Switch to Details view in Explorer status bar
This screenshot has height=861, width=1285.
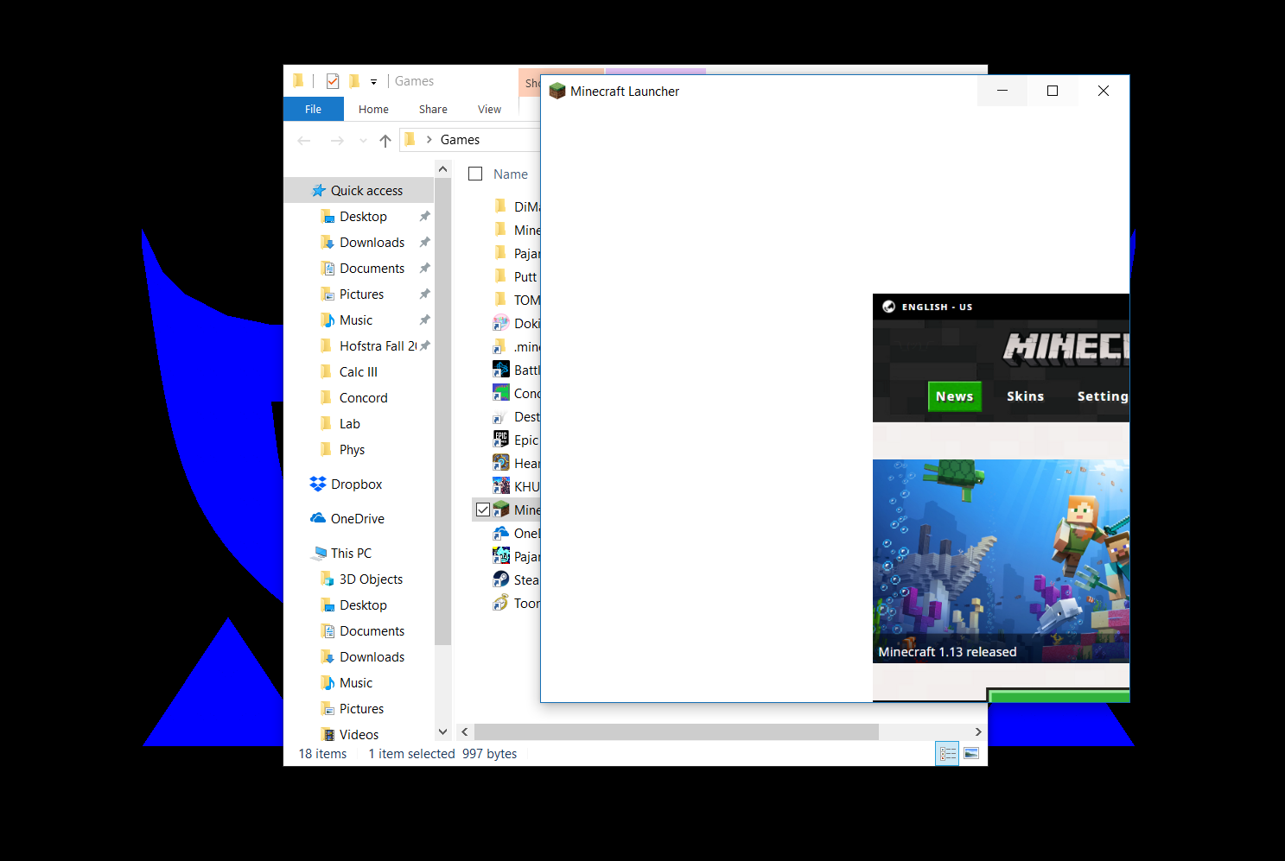(948, 754)
